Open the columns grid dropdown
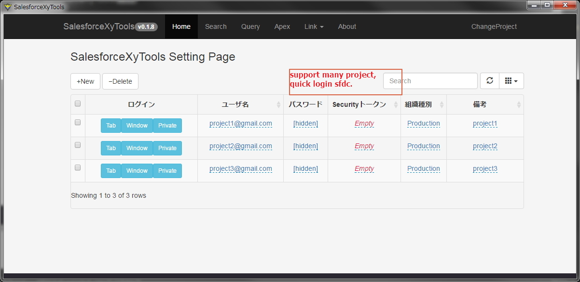The width and height of the screenshot is (580, 282). (511, 81)
